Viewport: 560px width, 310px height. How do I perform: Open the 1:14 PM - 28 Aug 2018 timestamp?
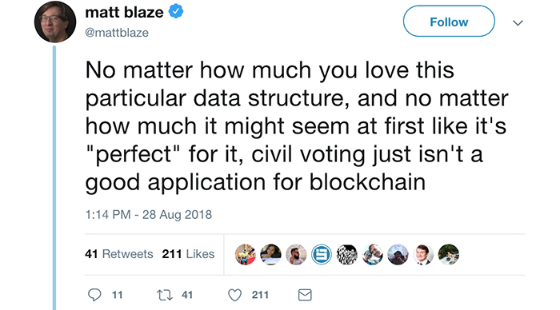pyautogui.click(x=148, y=214)
